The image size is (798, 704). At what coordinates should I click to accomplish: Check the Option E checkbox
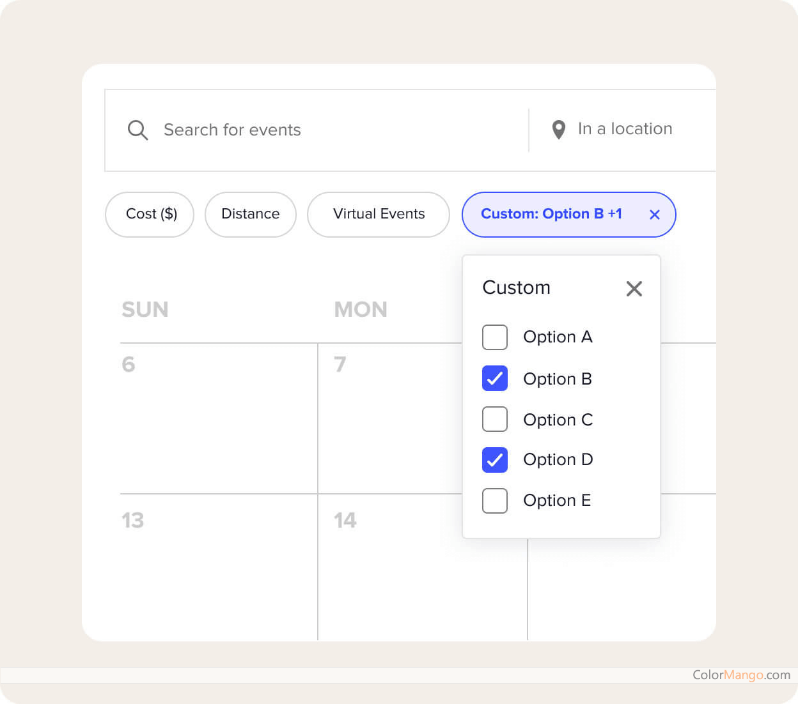point(494,501)
